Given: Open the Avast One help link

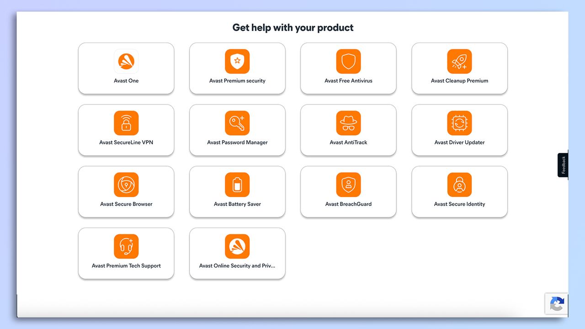Looking at the screenshot, I should 126,81.
